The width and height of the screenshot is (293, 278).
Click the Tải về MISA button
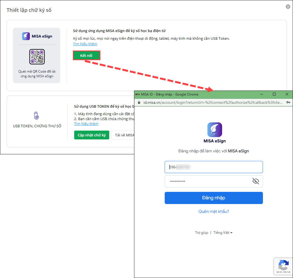point(123,135)
